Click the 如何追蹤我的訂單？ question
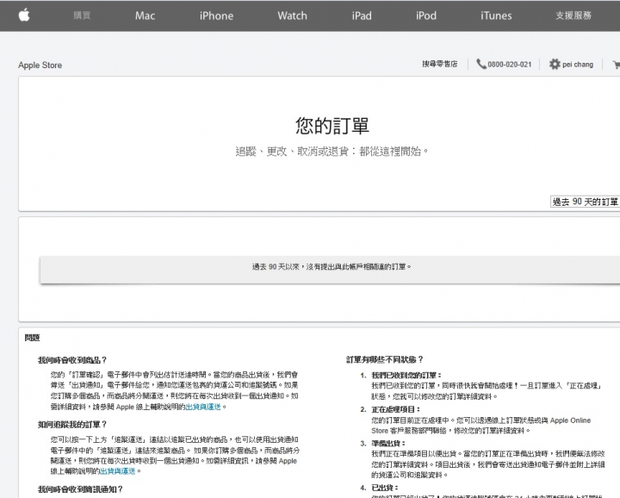Image resolution: width=620 pixels, height=498 pixels. tap(72, 425)
